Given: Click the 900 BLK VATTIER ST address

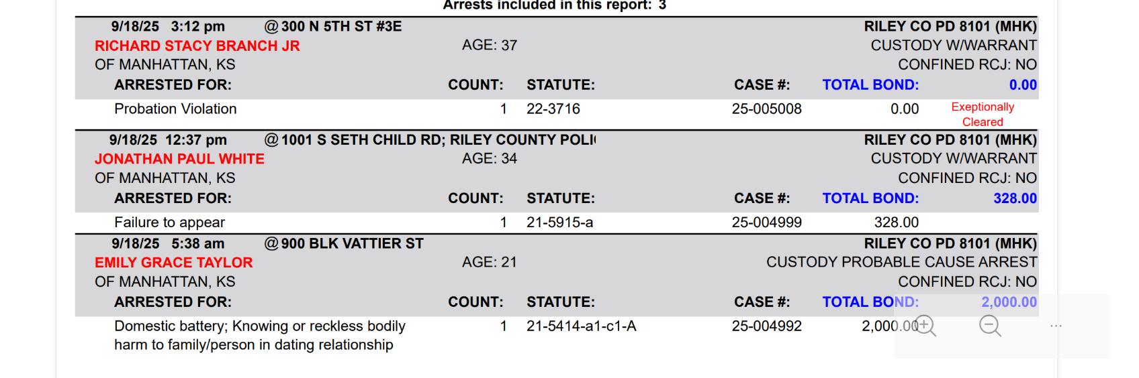Looking at the screenshot, I should (x=352, y=244).
